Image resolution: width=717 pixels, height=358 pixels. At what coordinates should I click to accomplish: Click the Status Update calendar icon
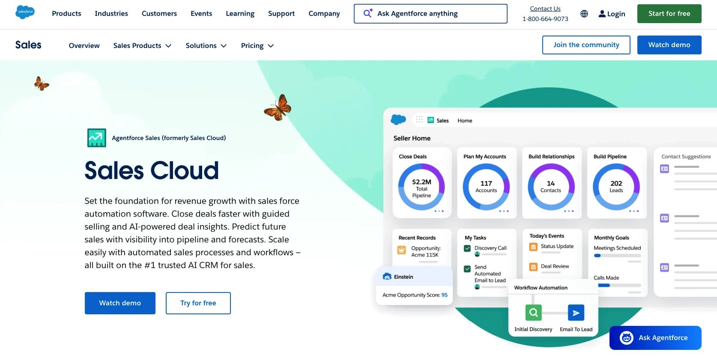coord(533,247)
